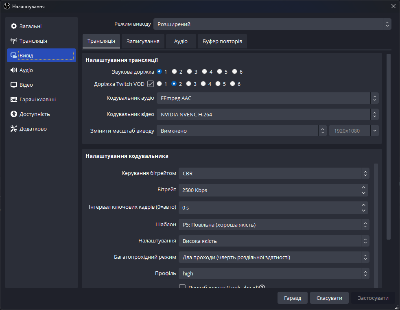Image resolution: width=400 pixels, height=310 pixels.
Task: Click the keyboard icon for Гарячі клавіші
Action: pos(14,100)
